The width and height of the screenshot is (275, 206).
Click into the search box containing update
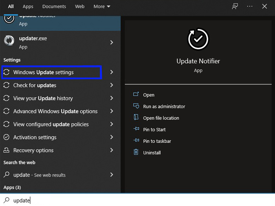coord(137,200)
